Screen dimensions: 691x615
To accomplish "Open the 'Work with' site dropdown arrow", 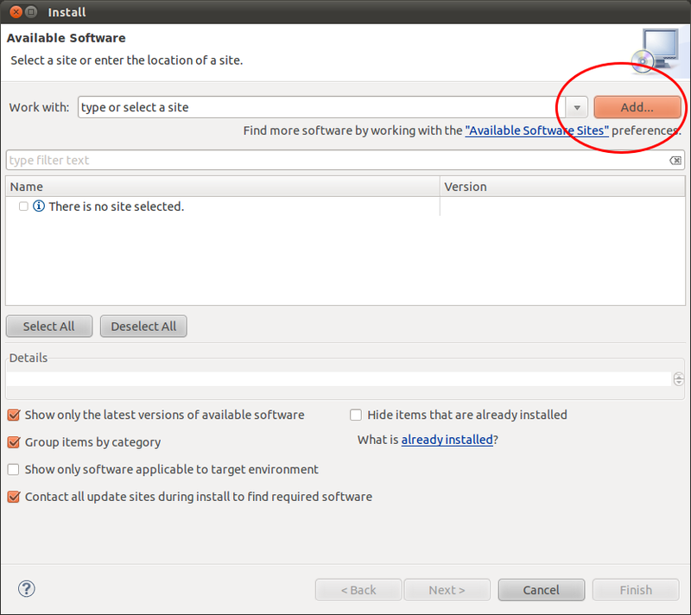I will coord(577,107).
